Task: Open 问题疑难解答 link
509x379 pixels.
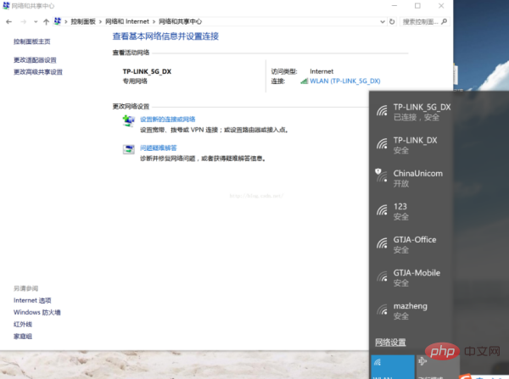Action: coord(159,148)
